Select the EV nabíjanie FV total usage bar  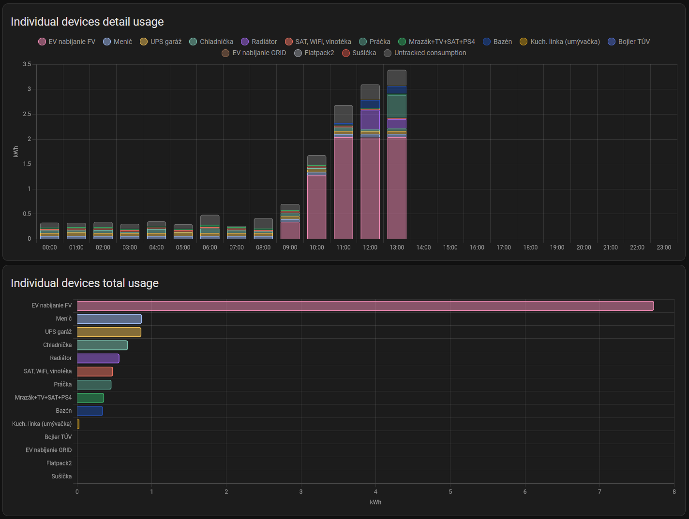coord(365,306)
